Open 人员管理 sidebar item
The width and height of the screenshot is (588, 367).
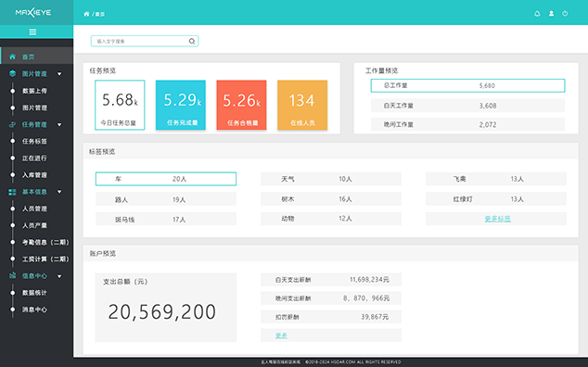[x=34, y=209]
